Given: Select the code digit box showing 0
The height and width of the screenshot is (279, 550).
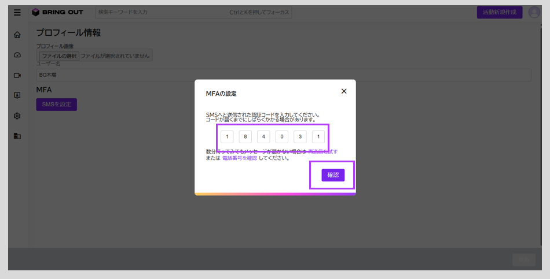Looking at the screenshot, I should (282, 136).
